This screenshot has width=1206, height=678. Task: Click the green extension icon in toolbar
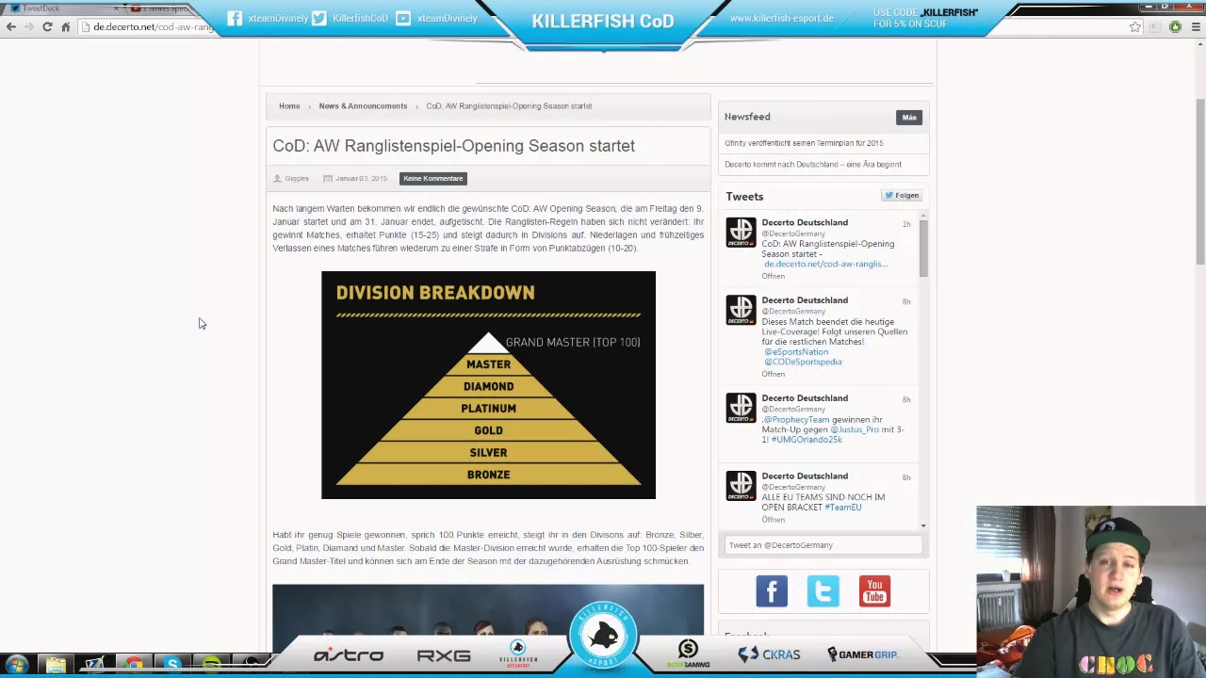[1175, 27]
